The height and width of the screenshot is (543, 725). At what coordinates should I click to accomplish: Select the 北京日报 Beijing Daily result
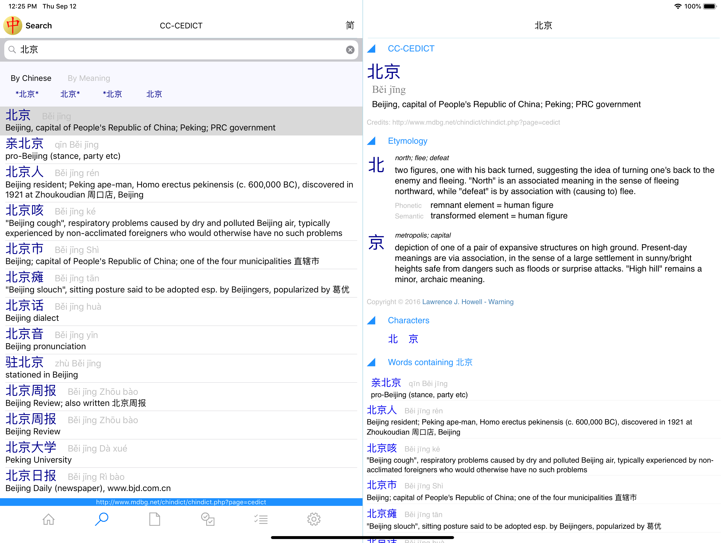(181, 482)
